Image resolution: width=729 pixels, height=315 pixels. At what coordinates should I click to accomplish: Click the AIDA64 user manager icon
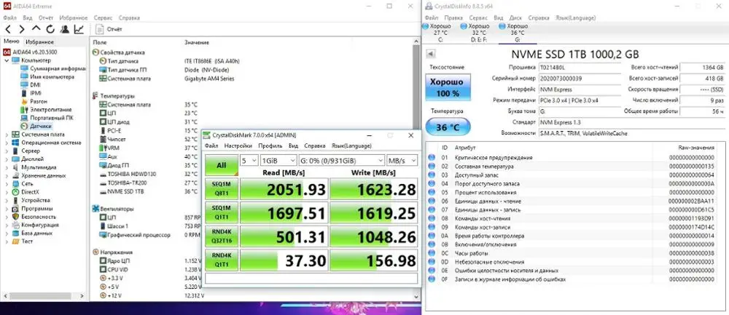tap(65, 29)
